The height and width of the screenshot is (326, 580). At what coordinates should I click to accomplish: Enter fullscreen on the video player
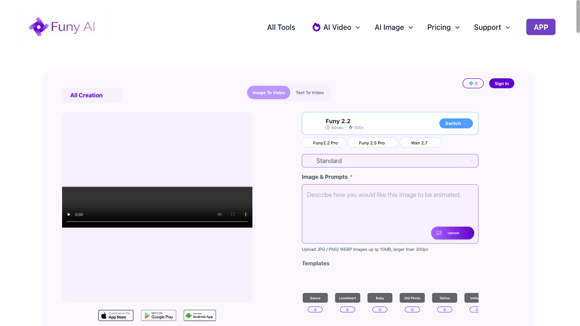[233, 215]
